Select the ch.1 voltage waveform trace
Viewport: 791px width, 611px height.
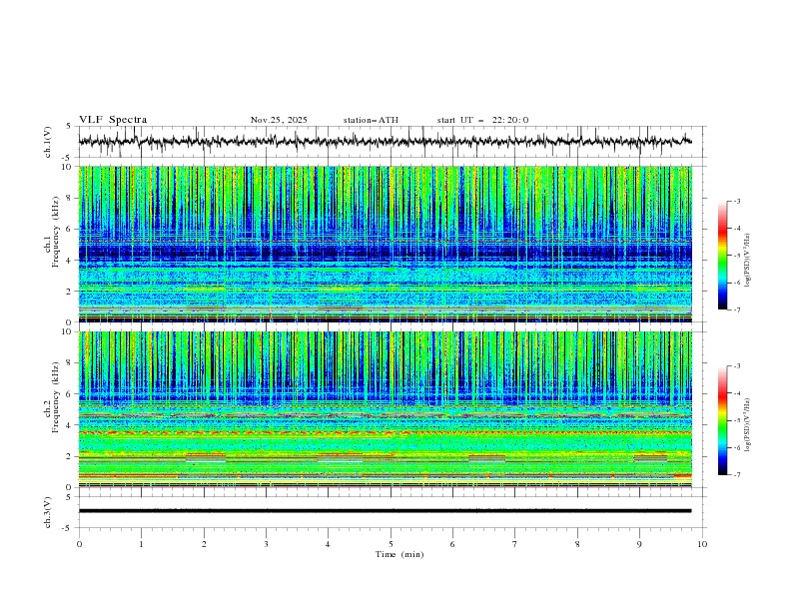click(x=385, y=141)
